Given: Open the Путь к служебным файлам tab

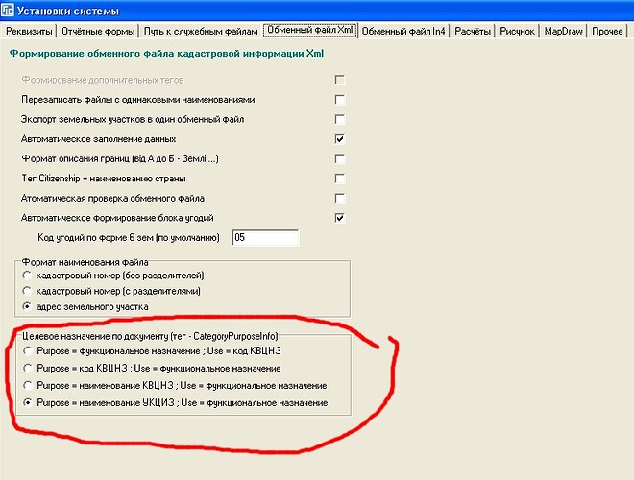Looking at the screenshot, I should click(201, 31).
